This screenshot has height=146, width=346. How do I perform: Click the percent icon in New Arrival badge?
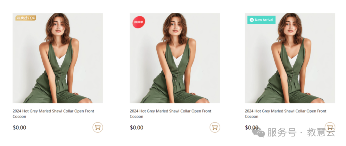click(252, 20)
